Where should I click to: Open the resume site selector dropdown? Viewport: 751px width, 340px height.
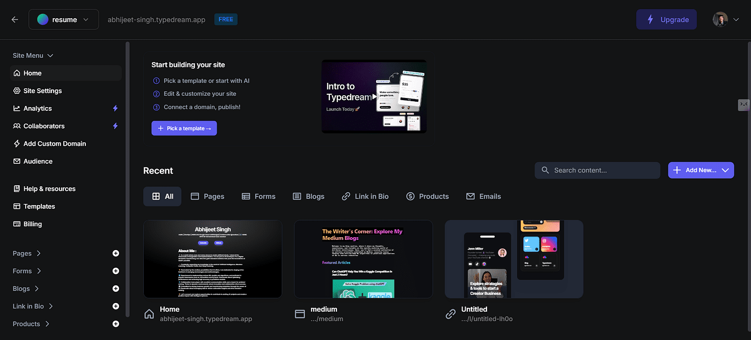[x=63, y=19]
